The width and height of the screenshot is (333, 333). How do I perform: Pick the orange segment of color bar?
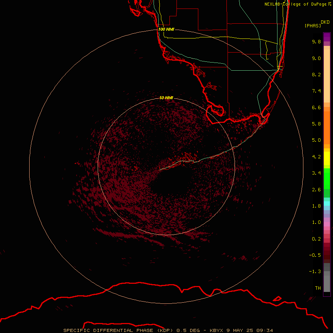tap(327, 127)
